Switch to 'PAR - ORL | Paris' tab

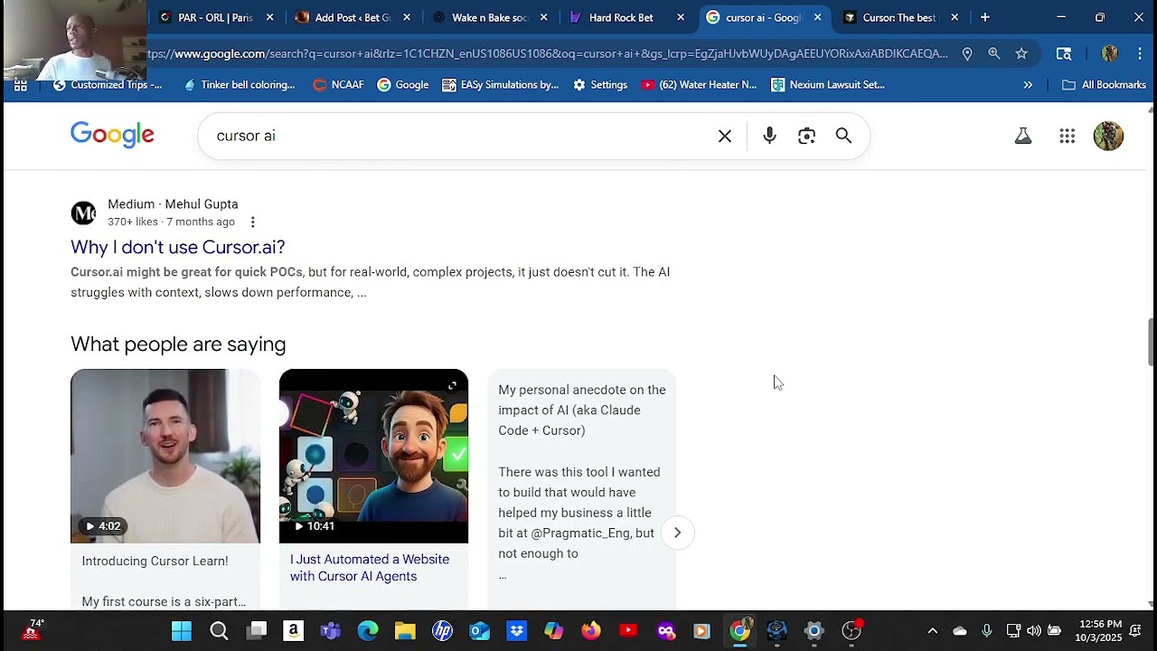pos(215,17)
